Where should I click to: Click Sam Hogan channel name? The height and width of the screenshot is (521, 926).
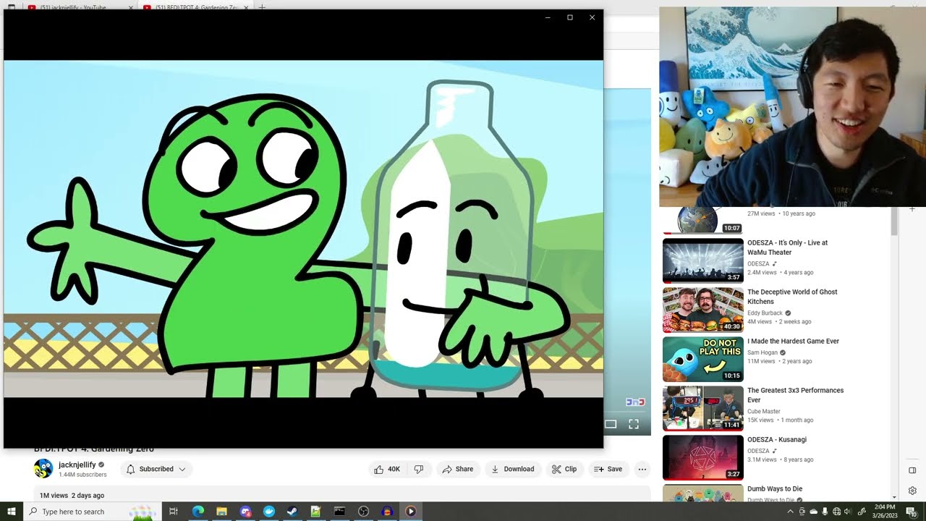(x=763, y=352)
